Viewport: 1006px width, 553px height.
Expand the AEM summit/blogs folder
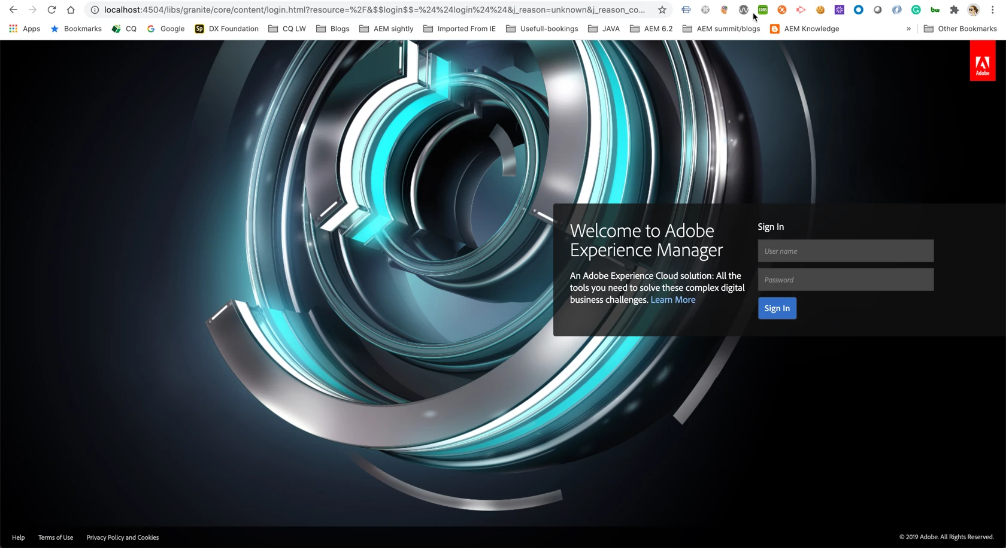click(722, 29)
